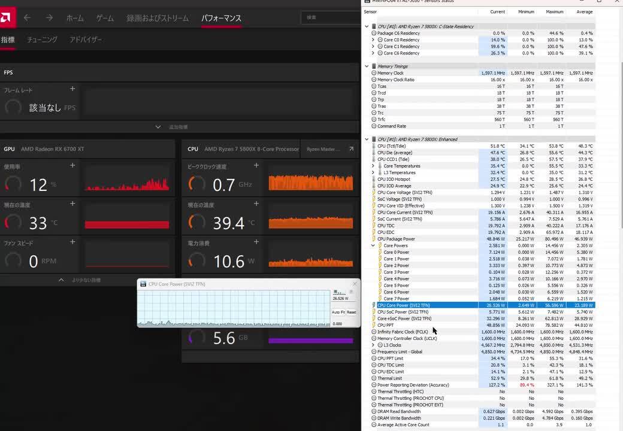This screenshot has height=431, width=623.
Task: Select the パフォーマンス tab
Action: pos(221,18)
